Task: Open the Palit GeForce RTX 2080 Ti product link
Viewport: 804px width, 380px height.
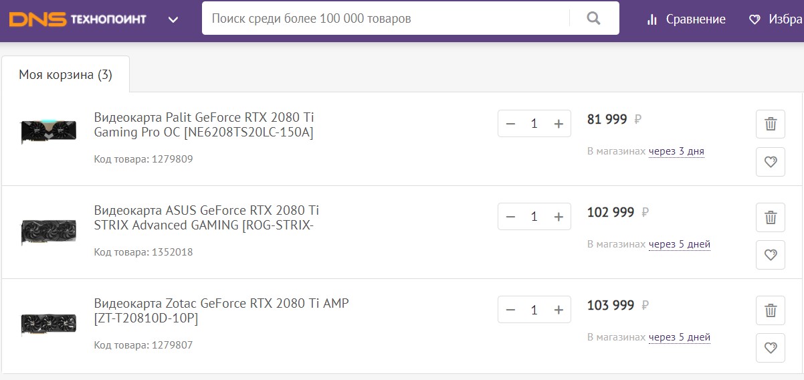Action: [x=204, y=125]
